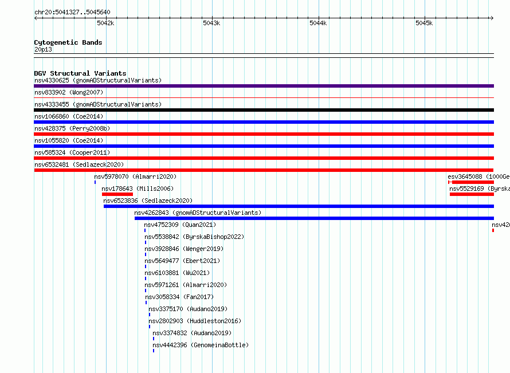
Task: Click the nsv2802903 (Huddleston2016) label
Action: pyautogui.click(x=195, y=321)
